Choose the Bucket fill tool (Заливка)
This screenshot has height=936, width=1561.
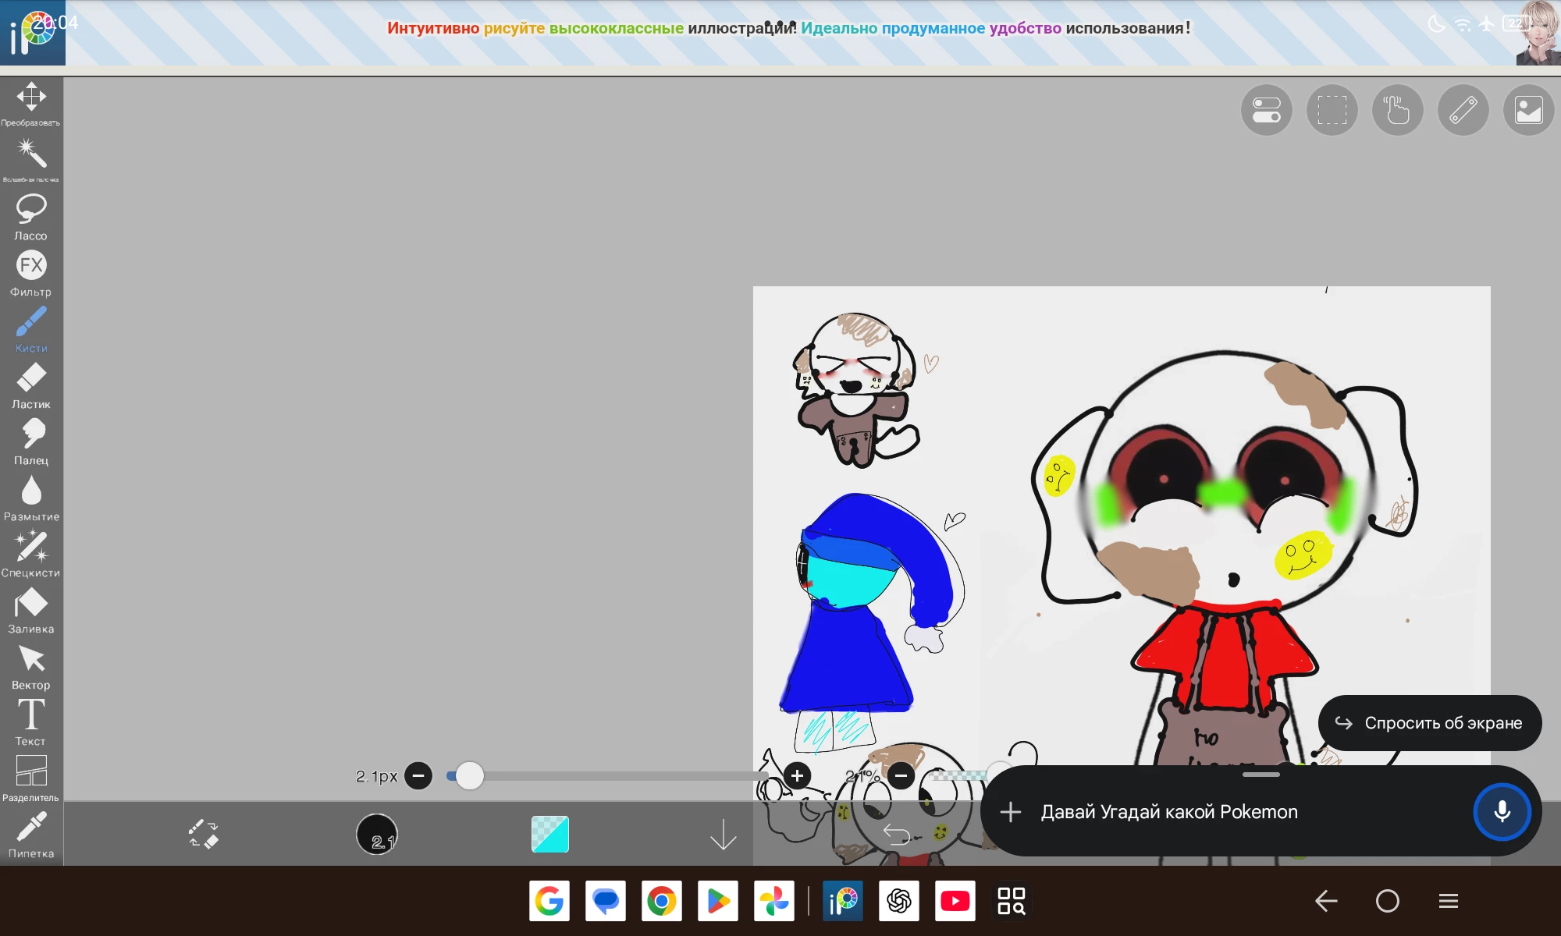pyautogui.click(x=31, y=608)
